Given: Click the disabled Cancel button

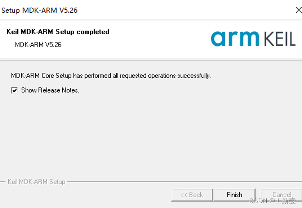Looking at the screenshot, I should click(x=282, y=195).
